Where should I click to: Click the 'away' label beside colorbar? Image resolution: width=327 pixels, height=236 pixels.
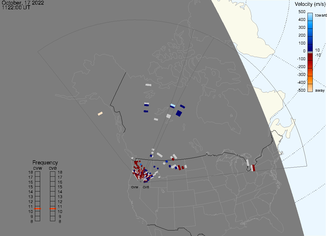pyautogui.click(x=320, y=91)
